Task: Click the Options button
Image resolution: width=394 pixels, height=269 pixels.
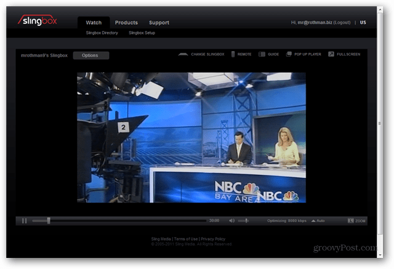Action: 91,55
